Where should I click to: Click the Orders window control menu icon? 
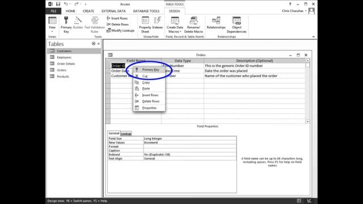pyautogui.click(x=110, y=55)
